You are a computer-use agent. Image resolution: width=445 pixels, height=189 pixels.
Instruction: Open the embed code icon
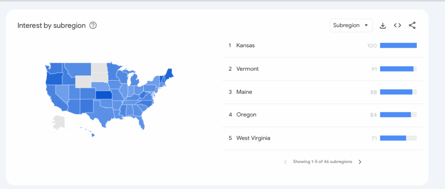pos(397,26)
